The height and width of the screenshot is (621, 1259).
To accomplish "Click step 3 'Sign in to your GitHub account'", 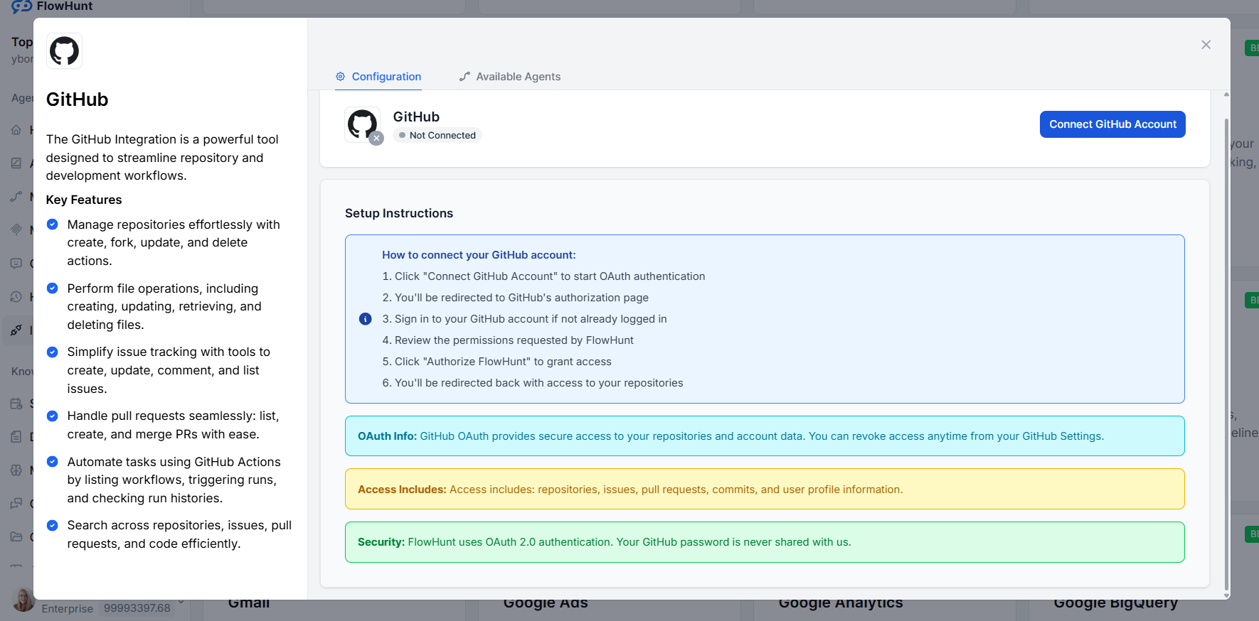I will point(524,319).
